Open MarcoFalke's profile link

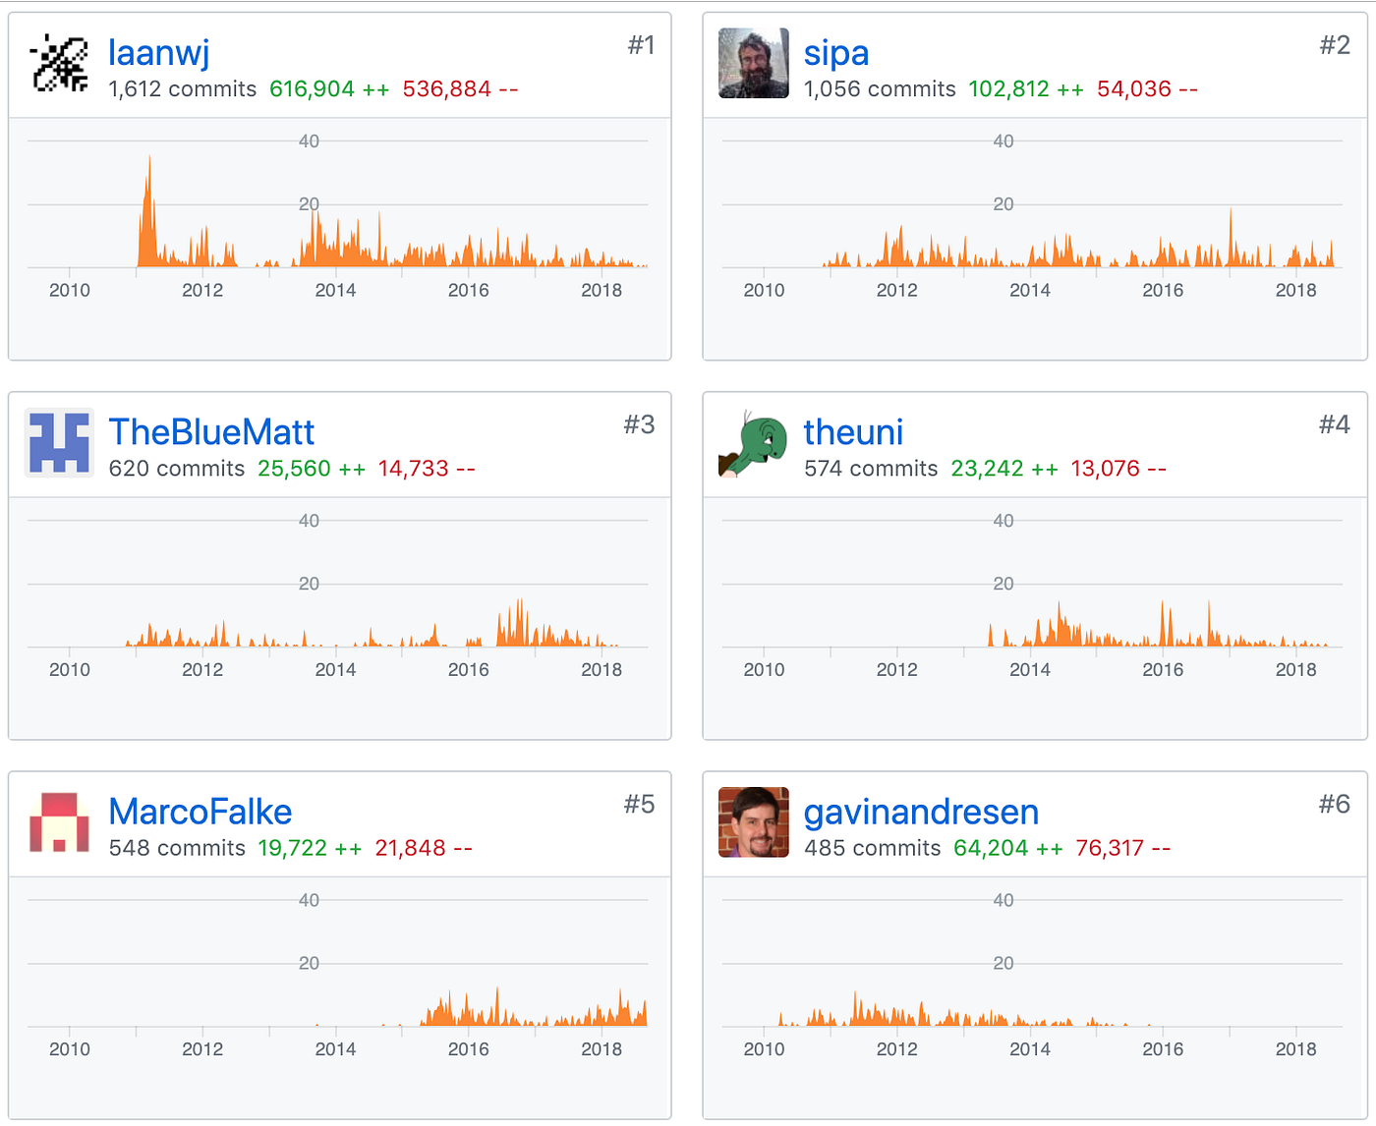(x=201, y=812)
